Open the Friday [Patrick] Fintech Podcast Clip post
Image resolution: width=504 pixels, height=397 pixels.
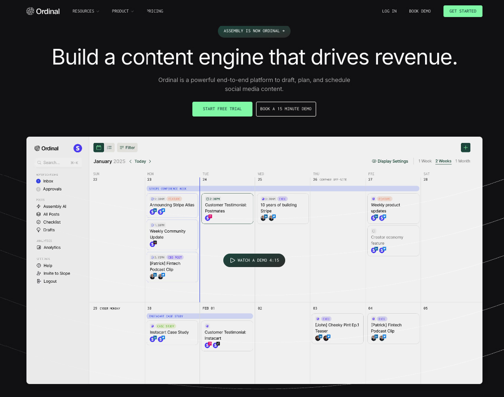click(393, 328)
